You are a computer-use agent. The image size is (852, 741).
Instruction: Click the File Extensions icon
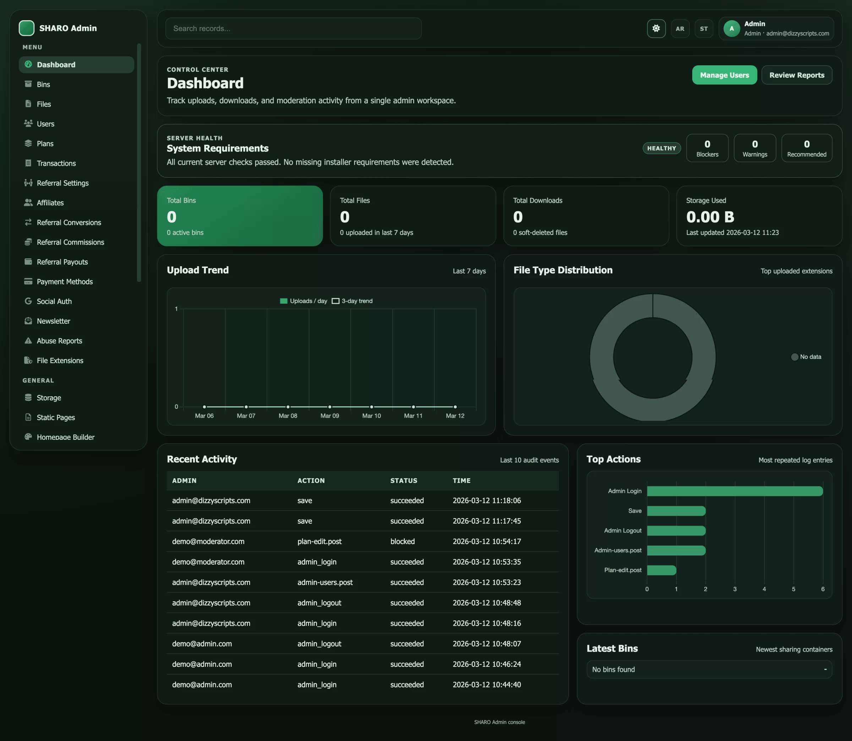coord(28,360)
